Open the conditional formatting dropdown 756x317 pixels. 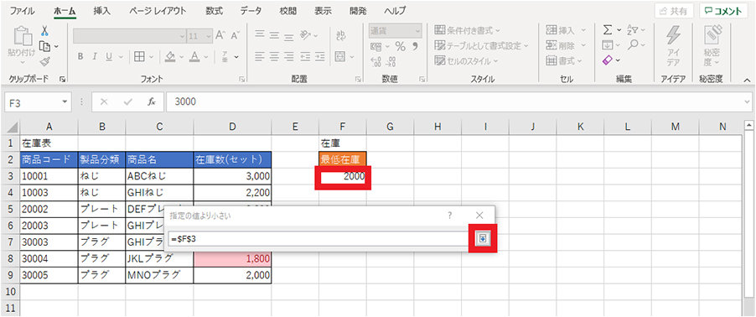tap(467, 30)
